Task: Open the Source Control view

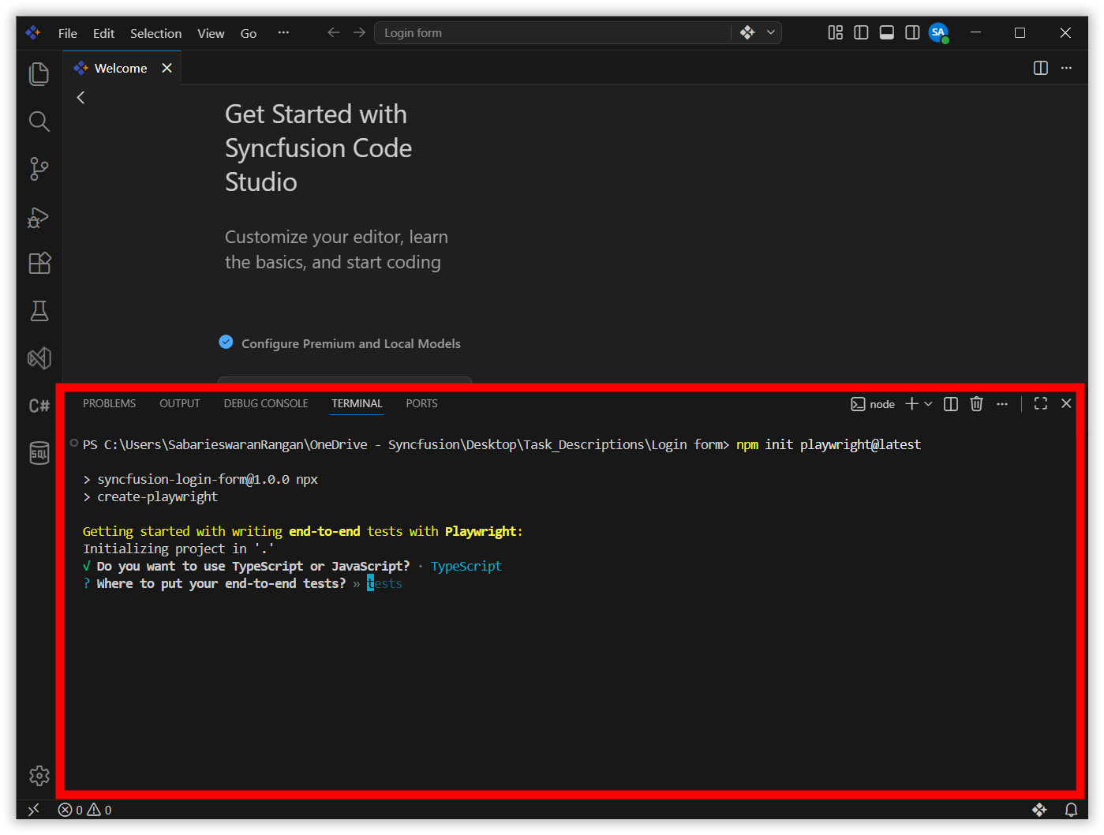Action: coord(39,168)
